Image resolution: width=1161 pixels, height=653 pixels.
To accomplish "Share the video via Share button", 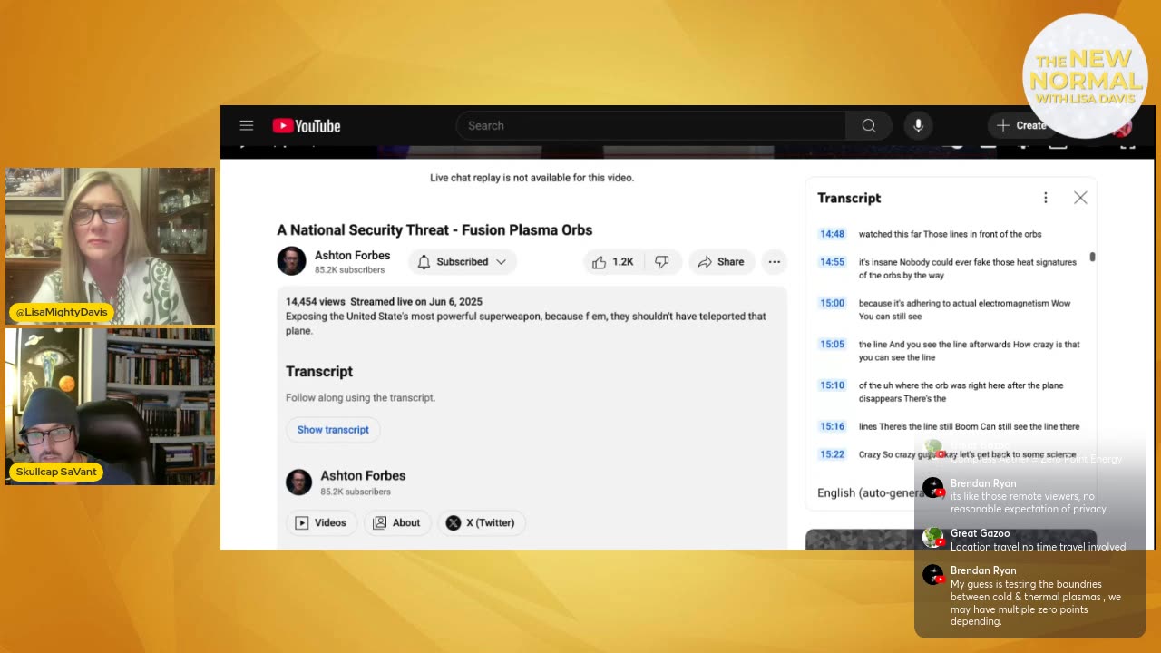I will click(721, 262).
